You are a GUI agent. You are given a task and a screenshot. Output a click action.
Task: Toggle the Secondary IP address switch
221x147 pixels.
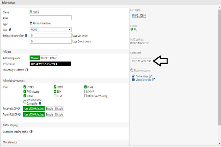tap(27, 70)
